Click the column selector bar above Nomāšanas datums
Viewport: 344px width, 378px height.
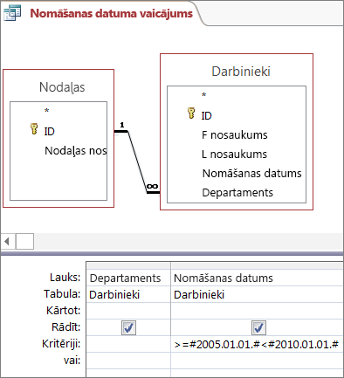point(257,265)
